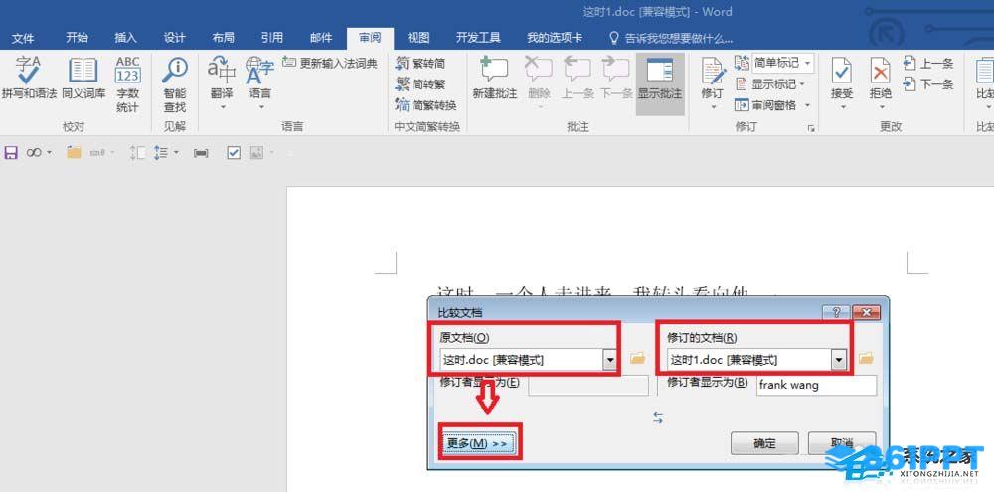Expand the 审阅窗格 dropdown arrow
Screen dimensions: 994x492
(807, 105)
